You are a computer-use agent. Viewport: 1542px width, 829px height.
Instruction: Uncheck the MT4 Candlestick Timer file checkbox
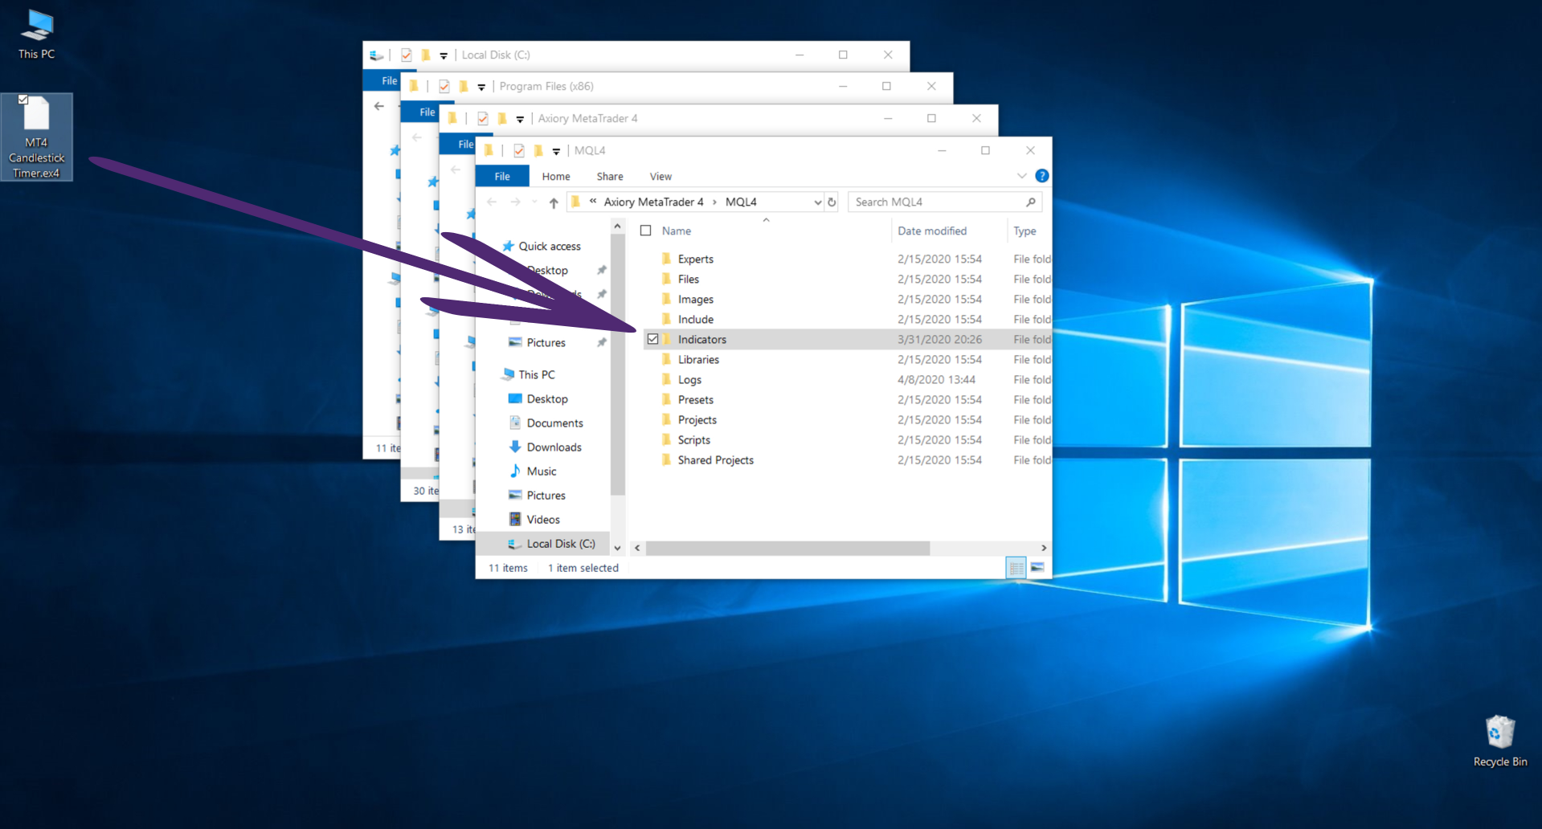point(23,100)
